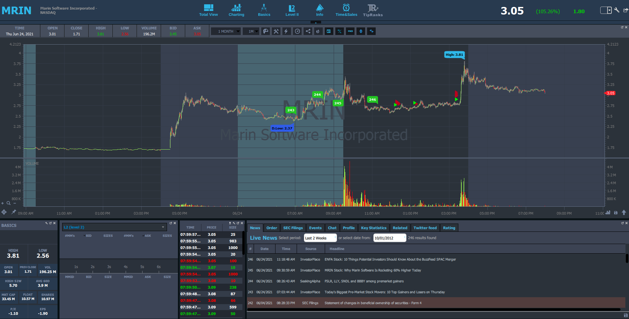The width and height of the screenshot is (629, 319).
Task: Open the Total View layout
Action: pyautogui.click(x=208, y=10)
